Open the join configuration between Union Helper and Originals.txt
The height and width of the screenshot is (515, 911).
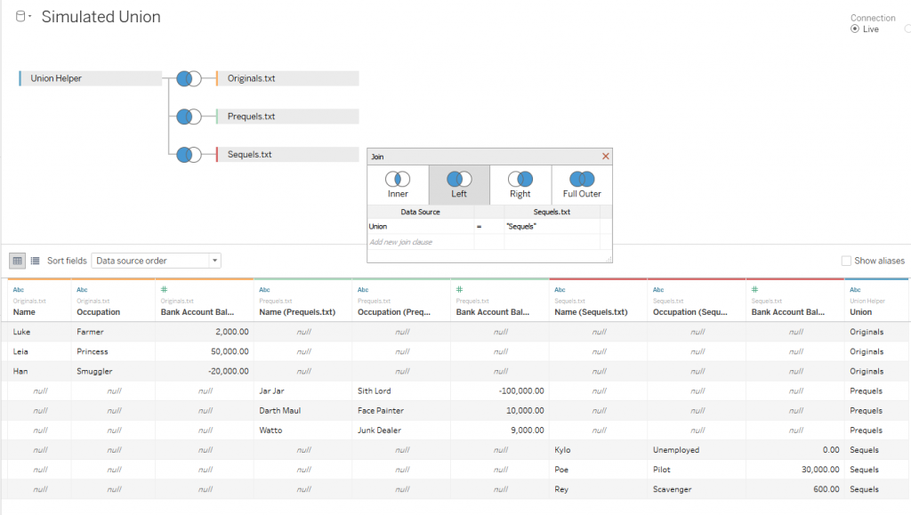[188, 78]
